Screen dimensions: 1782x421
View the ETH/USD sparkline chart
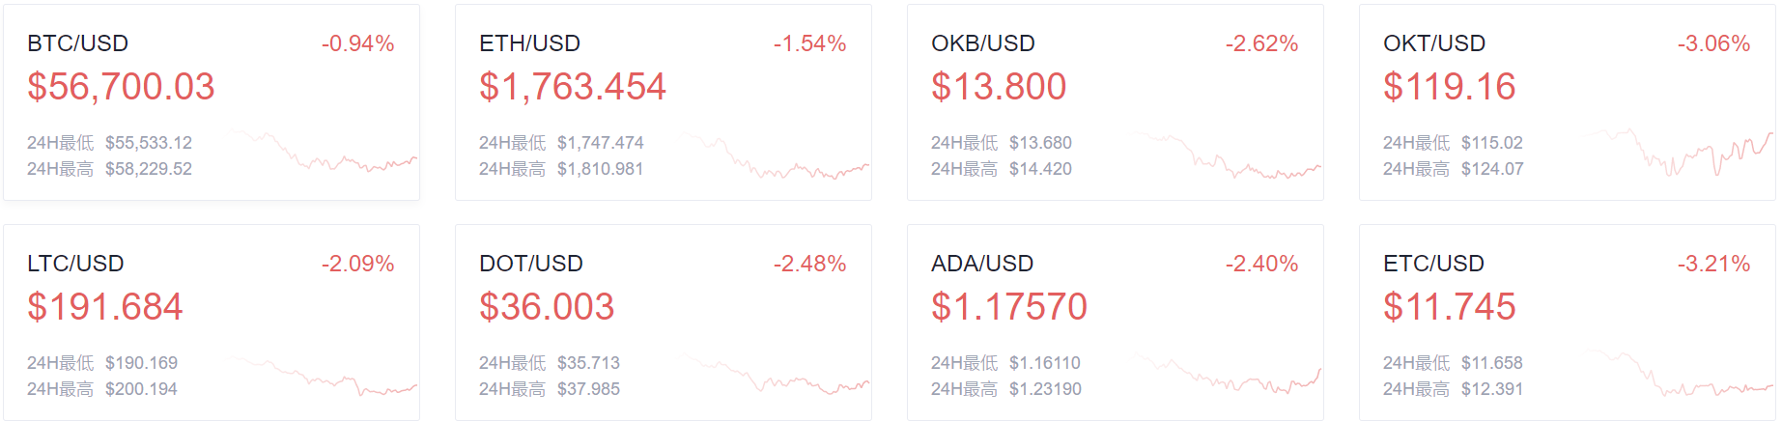coord(776,154)
